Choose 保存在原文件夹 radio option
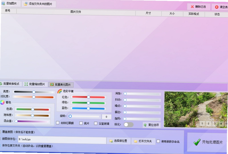Screen dimensions: 228x154 (0, 145)
